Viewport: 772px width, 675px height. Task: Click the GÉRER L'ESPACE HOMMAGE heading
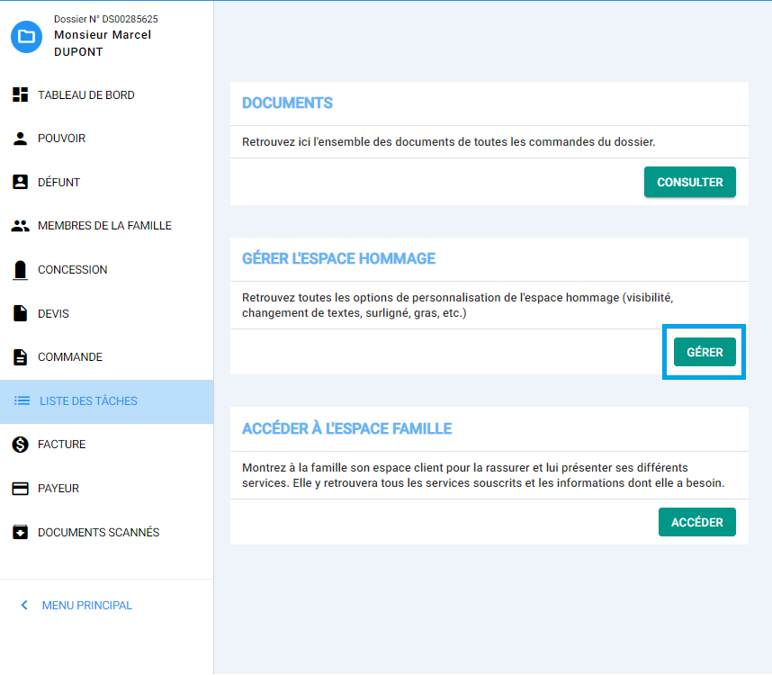tap(338, 258)
